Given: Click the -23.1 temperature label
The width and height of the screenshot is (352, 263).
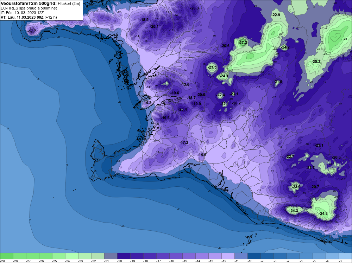Looking at the screenshot, I should coord(234,94).
